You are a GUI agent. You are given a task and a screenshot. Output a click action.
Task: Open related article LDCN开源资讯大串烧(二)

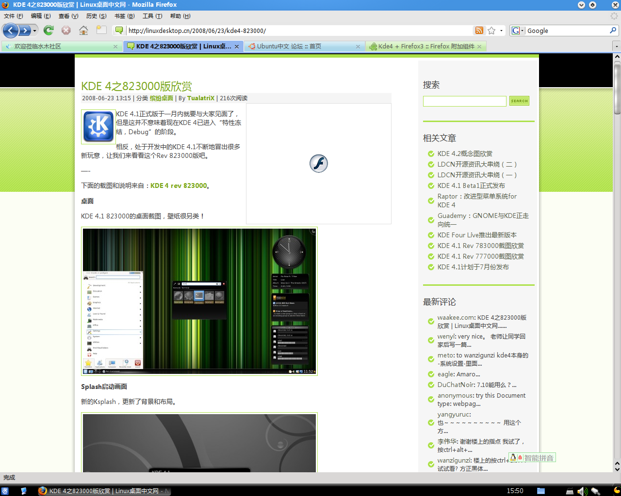(x=477, y=164)
